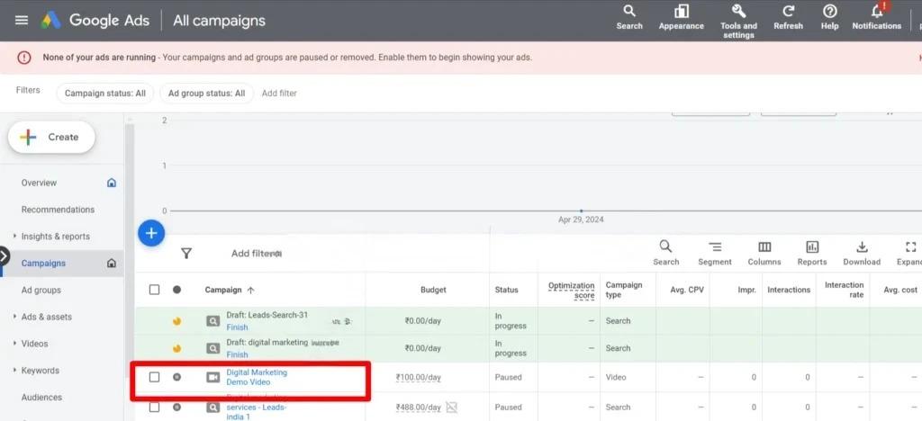Click the Interaction rate column header
Image resolution: width=922 pixels, height=421 pixels.
click(844, 290)
